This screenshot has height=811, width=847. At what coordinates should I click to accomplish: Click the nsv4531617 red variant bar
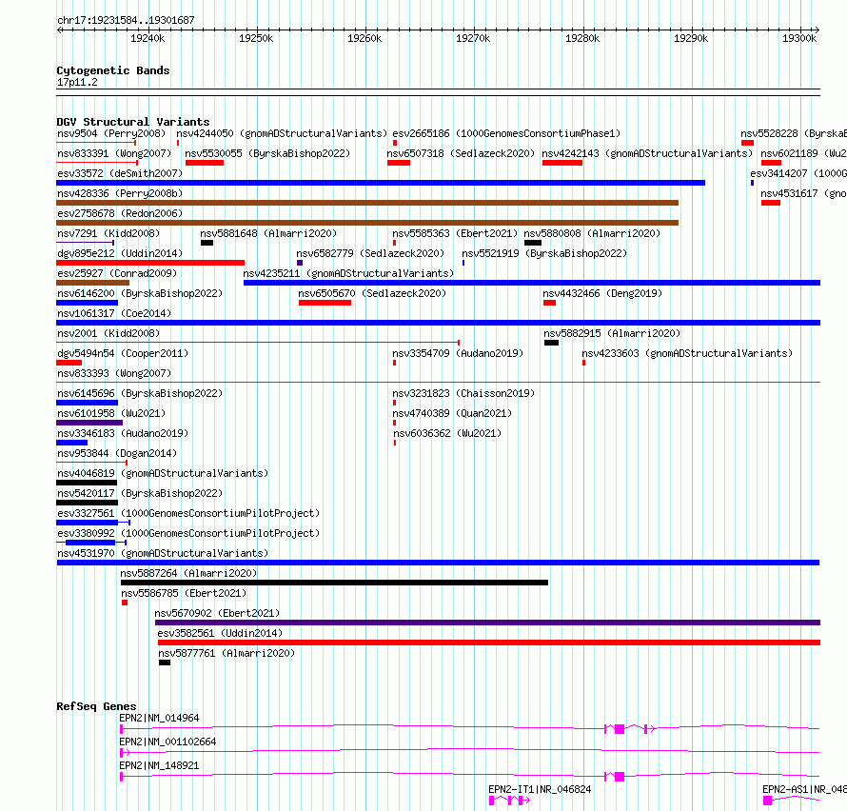coord(771,203)
